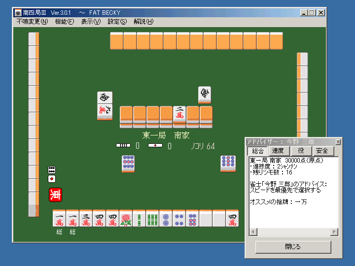Open the 解説(H) help menu

(x=143, y=22)
